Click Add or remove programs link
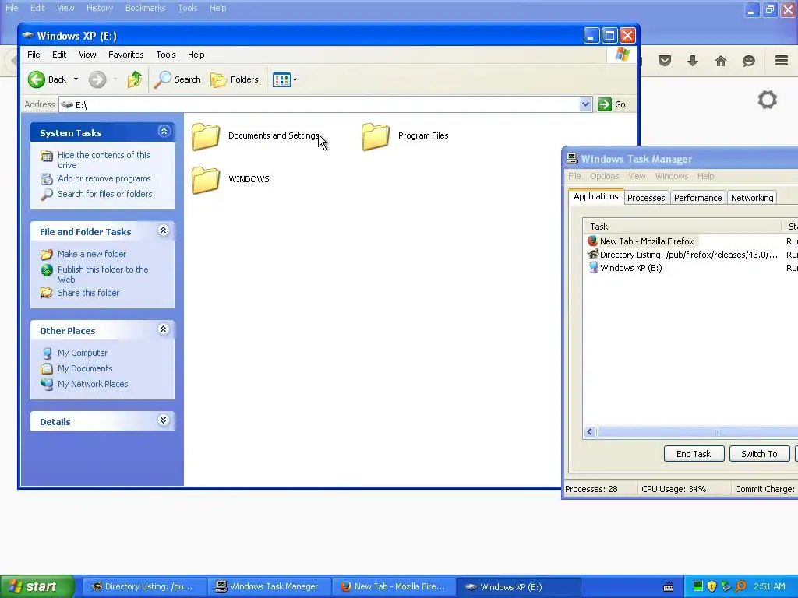This screenshot has width=798, height=598. pyautogui.click(x=104, y=178)
